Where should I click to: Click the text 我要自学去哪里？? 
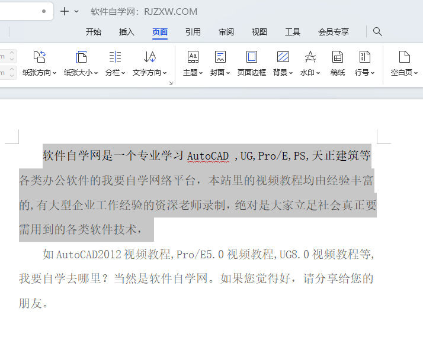coord(63,278)
